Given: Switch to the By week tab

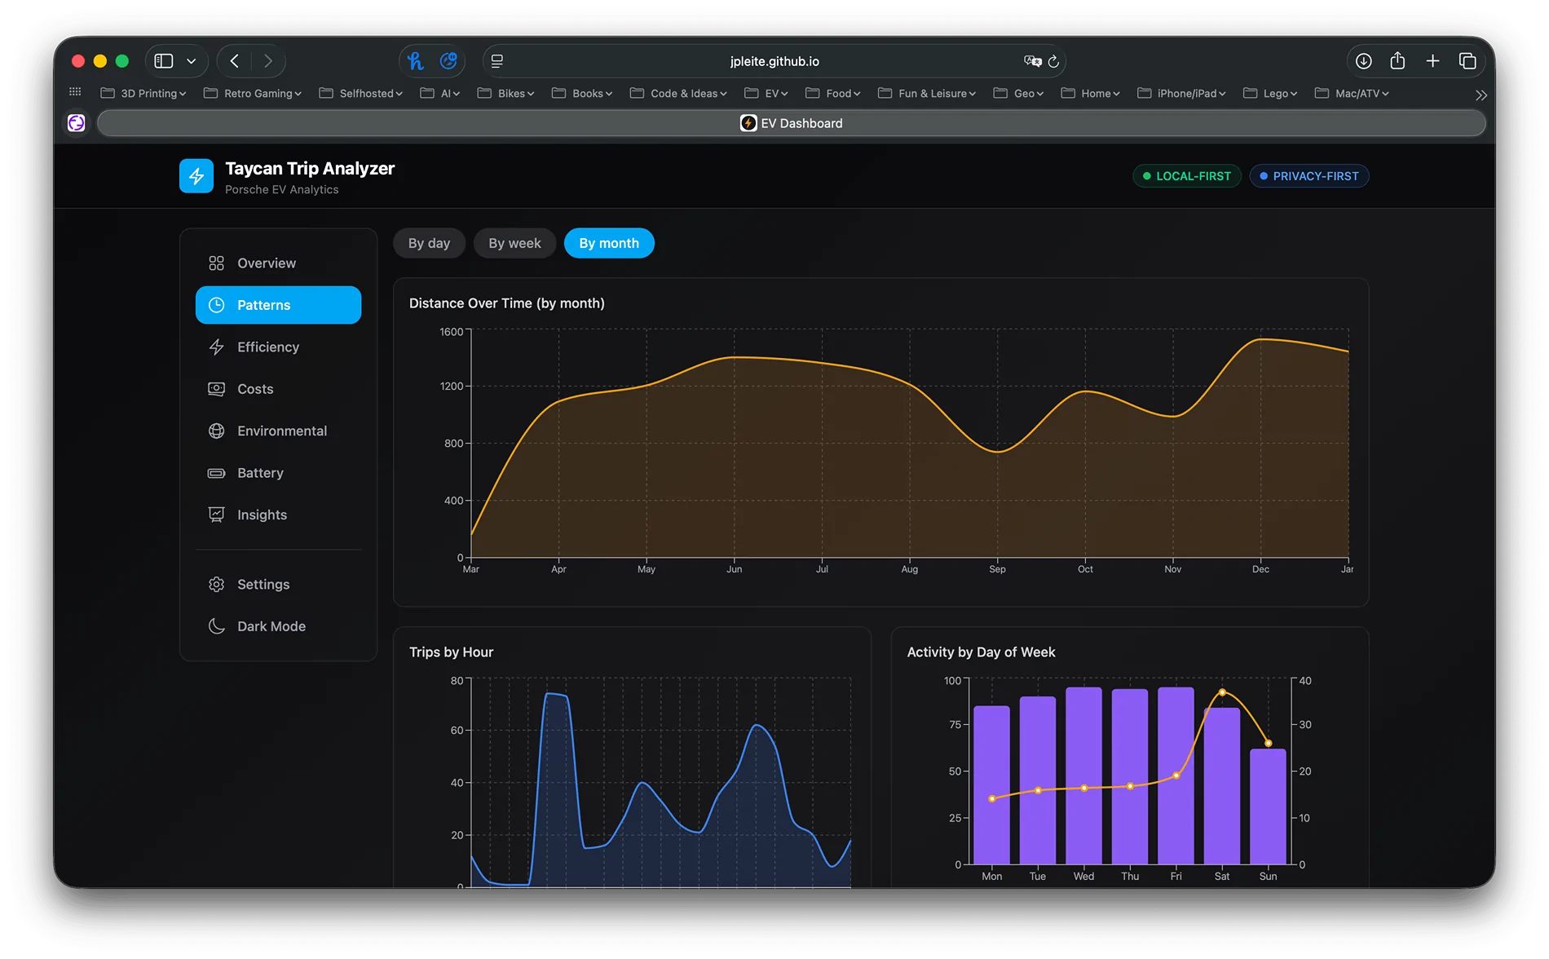Looking at the screenshot, I should [x=514, y=242].
